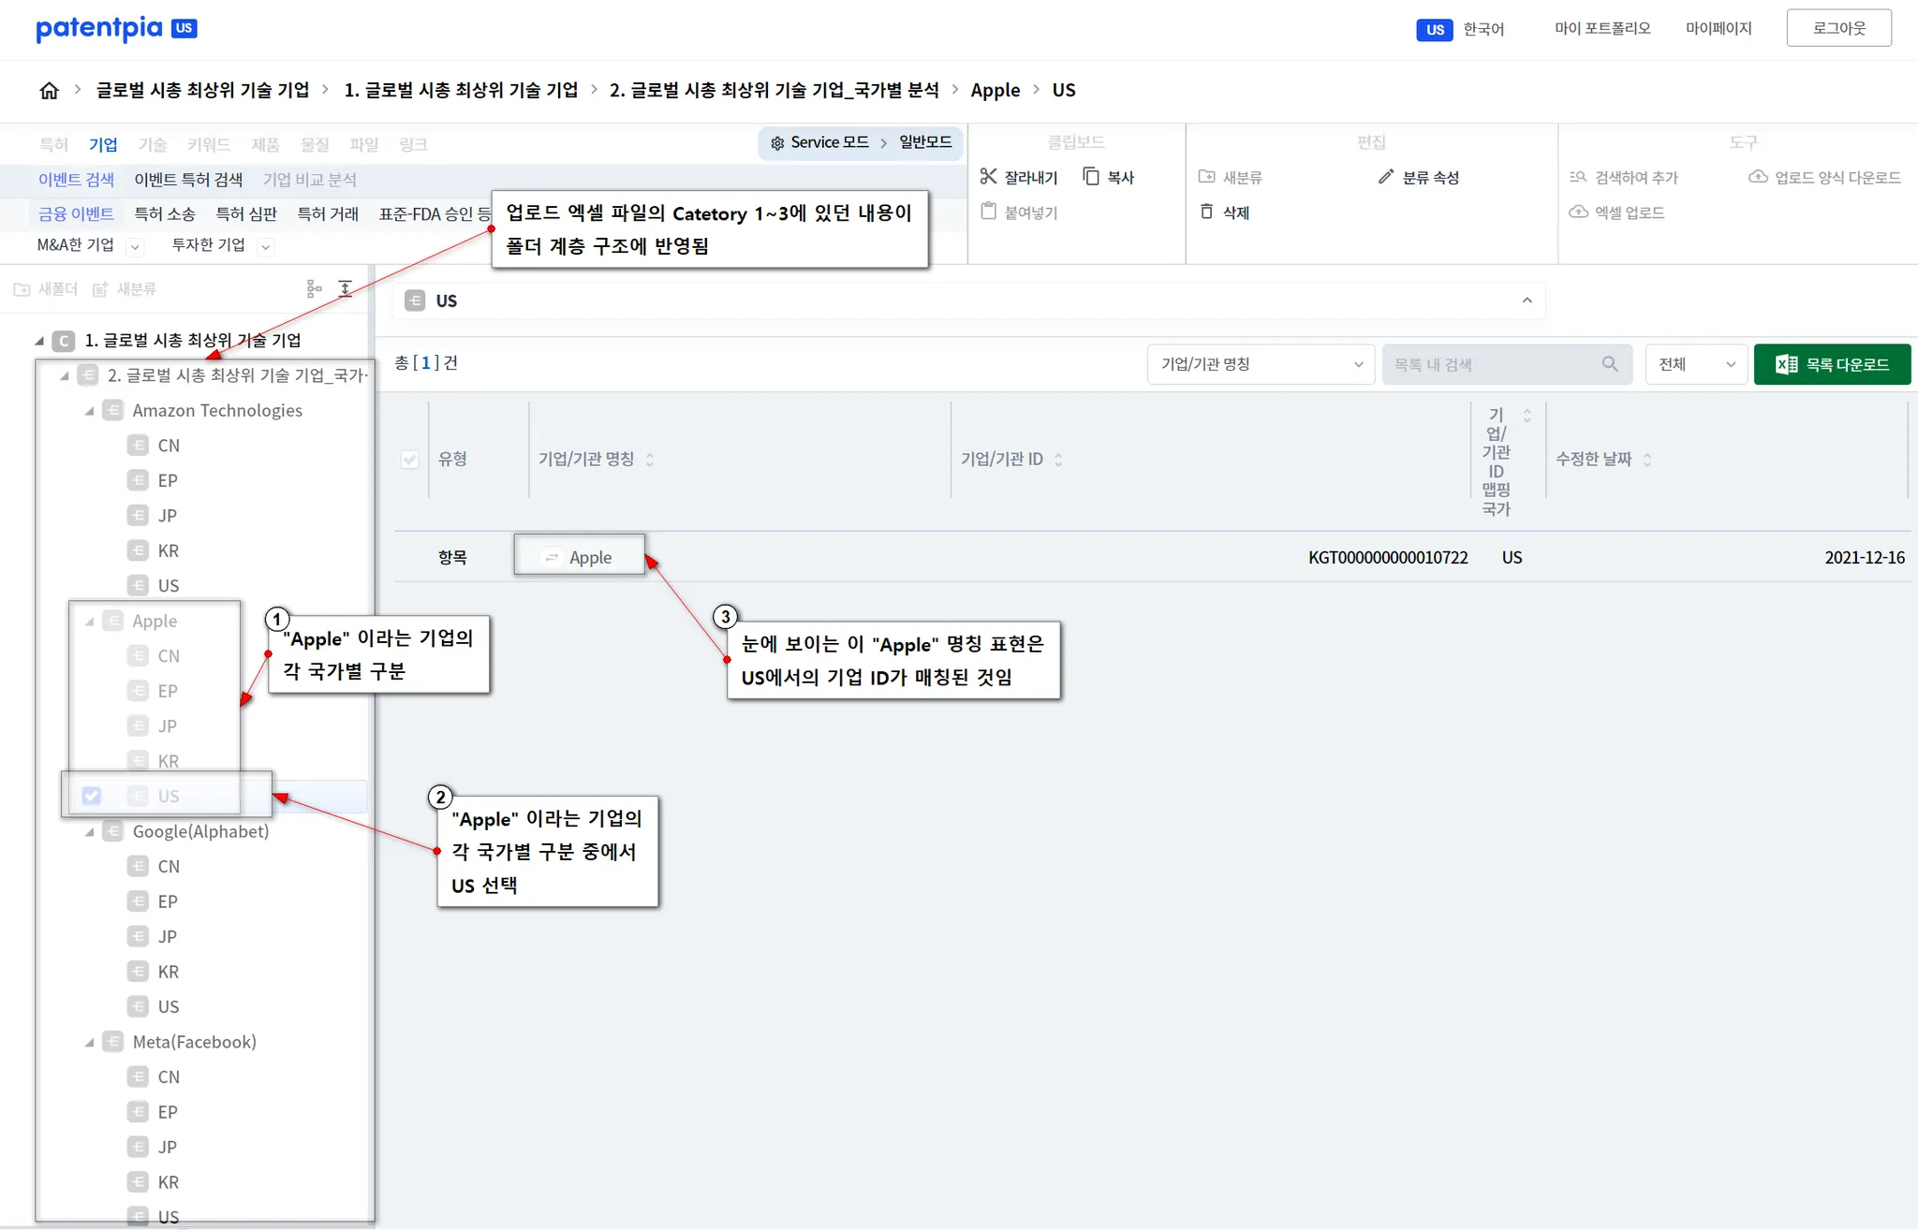This screenshot has height=1230, width=1918.
Task: Click the green 목록 다운로드 button
Action: [1832, 364]
